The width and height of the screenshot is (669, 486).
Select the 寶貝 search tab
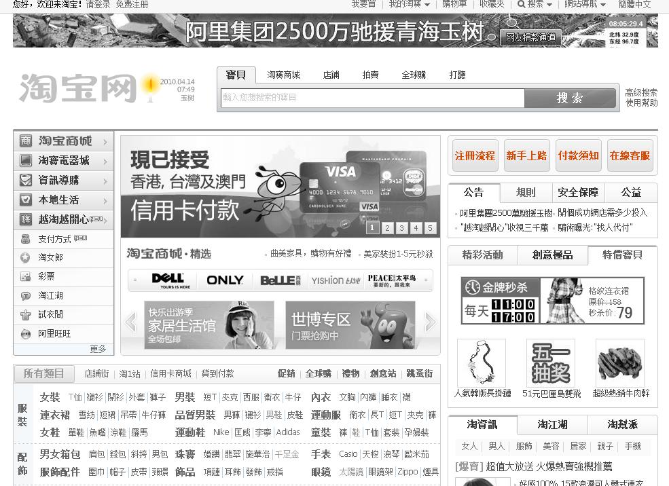point(236,75)
